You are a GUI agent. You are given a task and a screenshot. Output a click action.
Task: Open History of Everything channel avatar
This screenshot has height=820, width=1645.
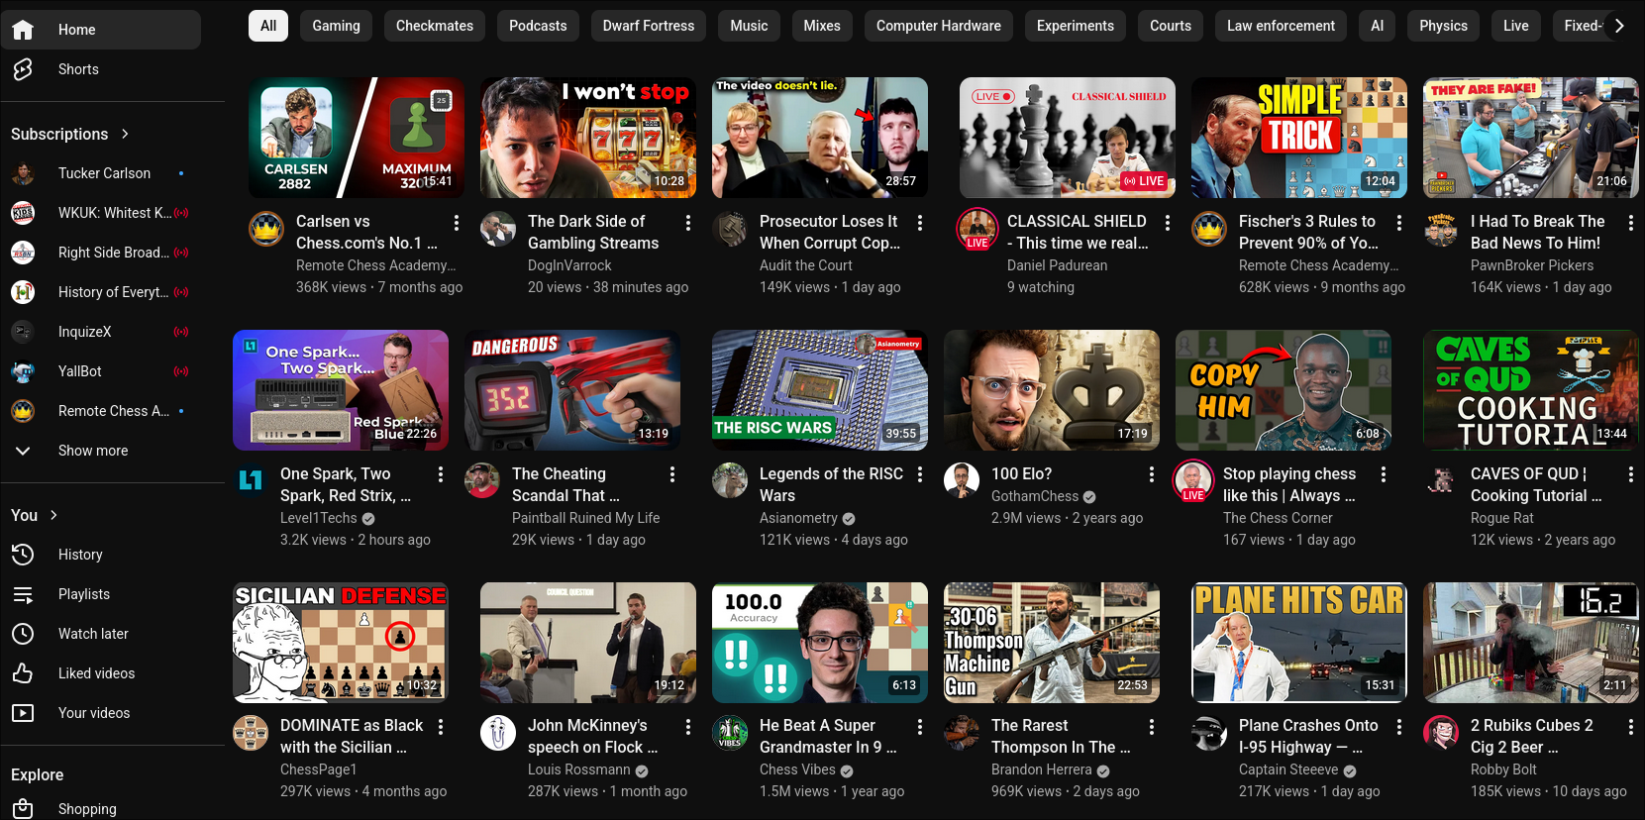(x=23, y=292)
